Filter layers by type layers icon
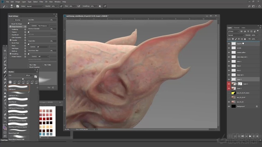Viewport: 262px width, 147px height. [x=248, y=31]
